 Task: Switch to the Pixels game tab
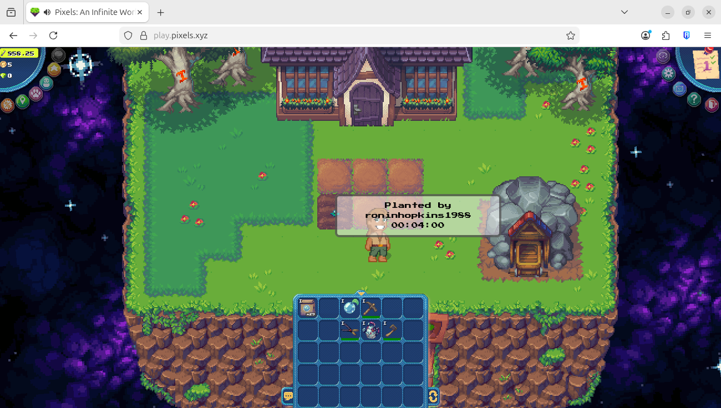point(87,12)
